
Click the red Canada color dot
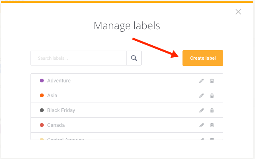click(x=42, y=125)
